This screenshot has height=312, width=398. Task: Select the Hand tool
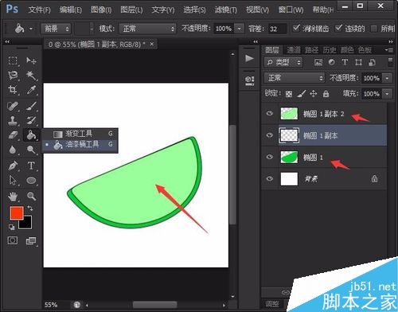[x=13, y=197]
